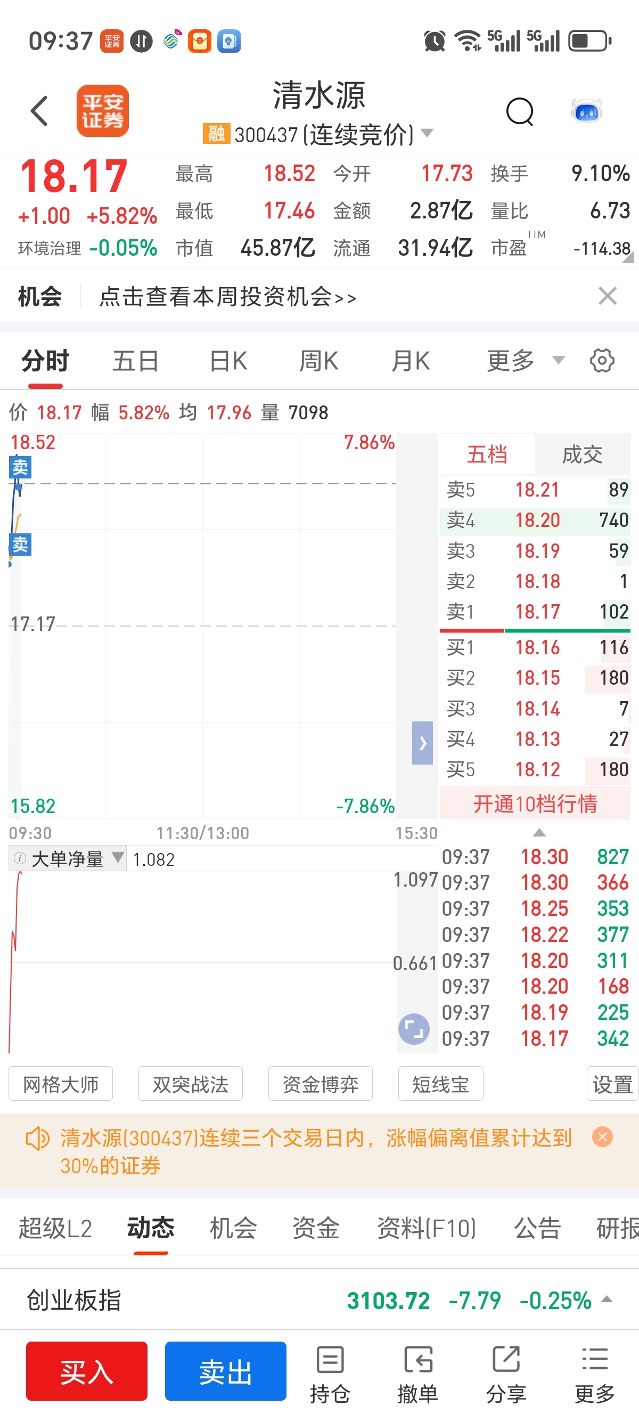
Task: Open the 资金 tab
Action: (x=316, y=1228)
